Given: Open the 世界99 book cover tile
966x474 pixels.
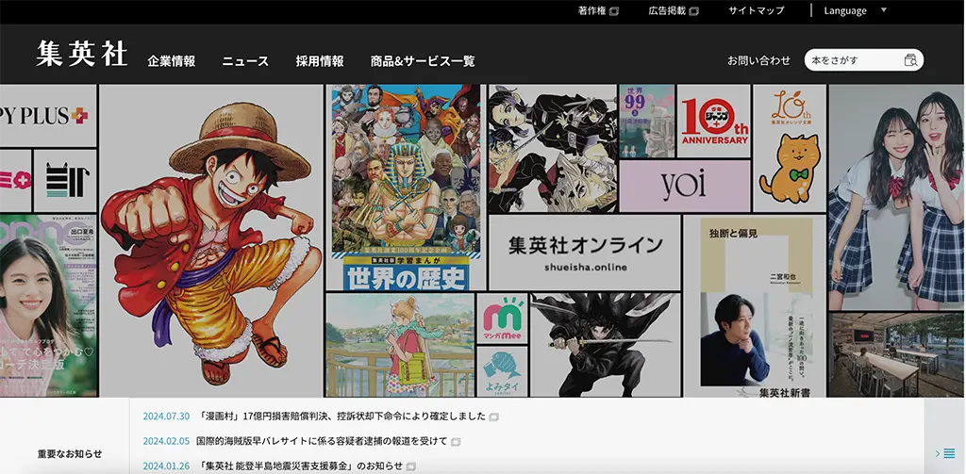Looking at the screenshot, I should click(x=647, y=122).
